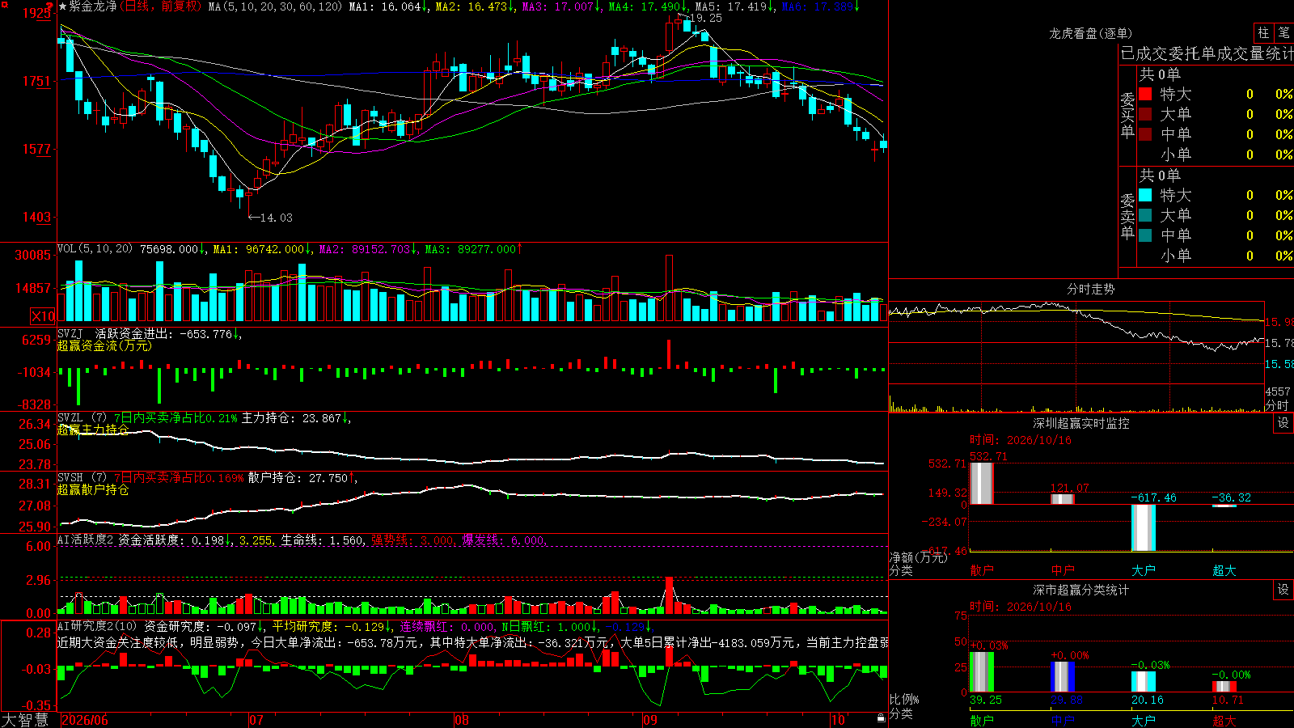Open 设 settings for 深圳超赢实时监控
Viewport: 1294px width, 728px height.
point(1283,423)
